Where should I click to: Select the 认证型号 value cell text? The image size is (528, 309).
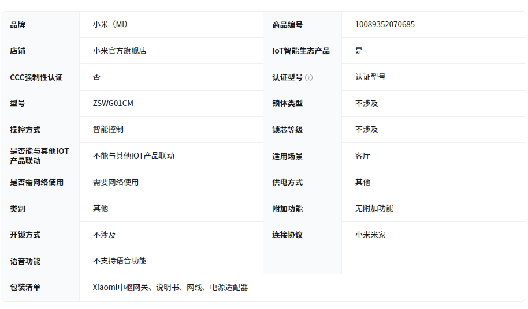pyautogui.click(x=370, y=77)
